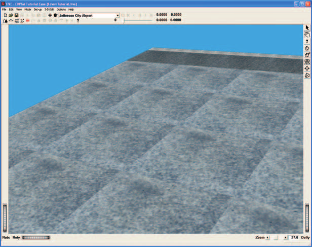Click the plus add-object icon
The height and width of the screenshot is (247, 312).
coord(50,15)
